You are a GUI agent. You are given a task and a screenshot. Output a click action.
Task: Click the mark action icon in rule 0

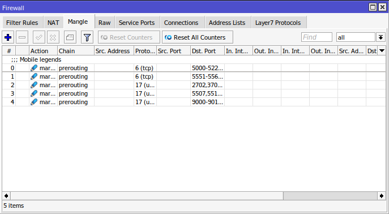34,68
